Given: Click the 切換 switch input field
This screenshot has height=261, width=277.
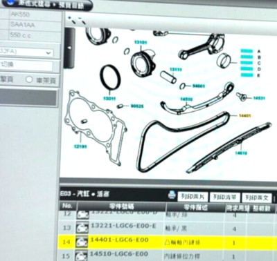Looking at the screenshot, I should 26,66.
